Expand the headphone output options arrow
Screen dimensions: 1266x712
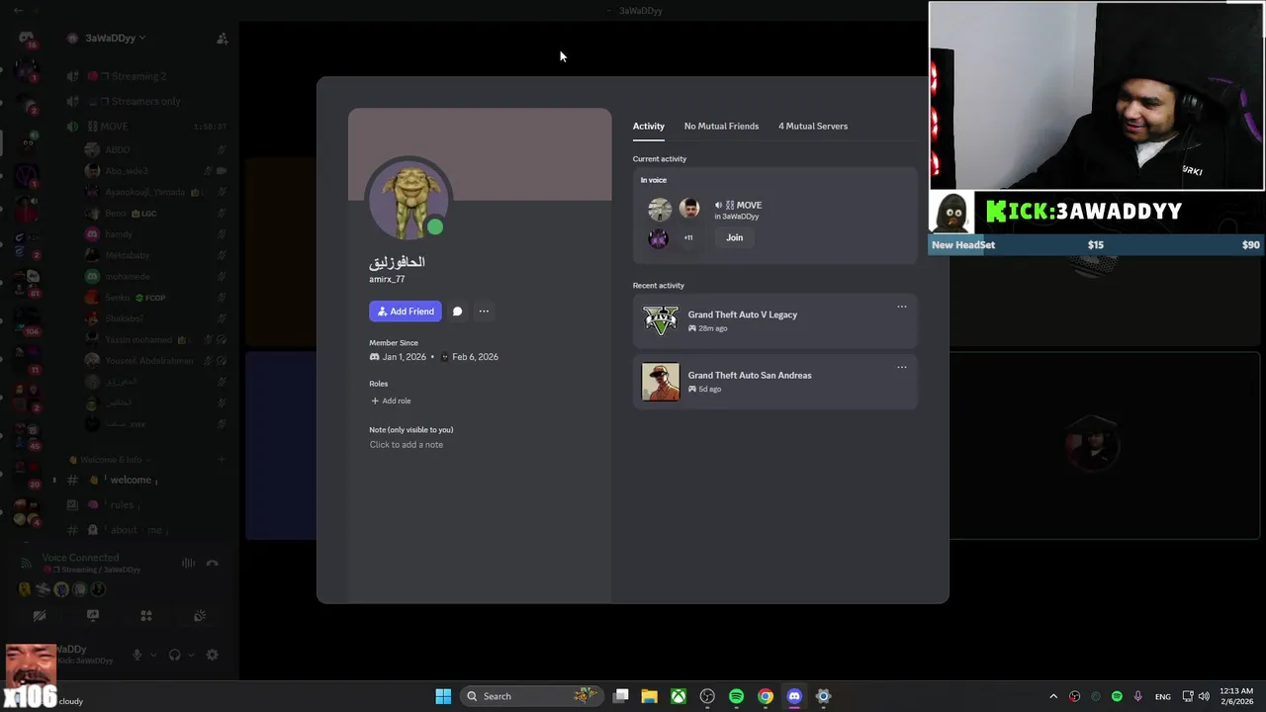(192, 655)
